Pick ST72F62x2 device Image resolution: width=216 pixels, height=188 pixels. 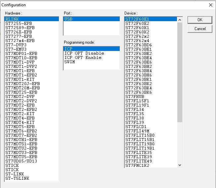point(151,36)
